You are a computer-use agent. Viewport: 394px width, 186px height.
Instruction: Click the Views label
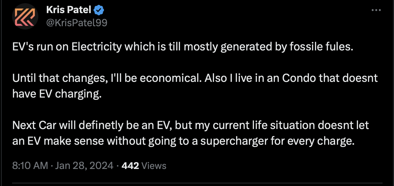coord(154,166)
